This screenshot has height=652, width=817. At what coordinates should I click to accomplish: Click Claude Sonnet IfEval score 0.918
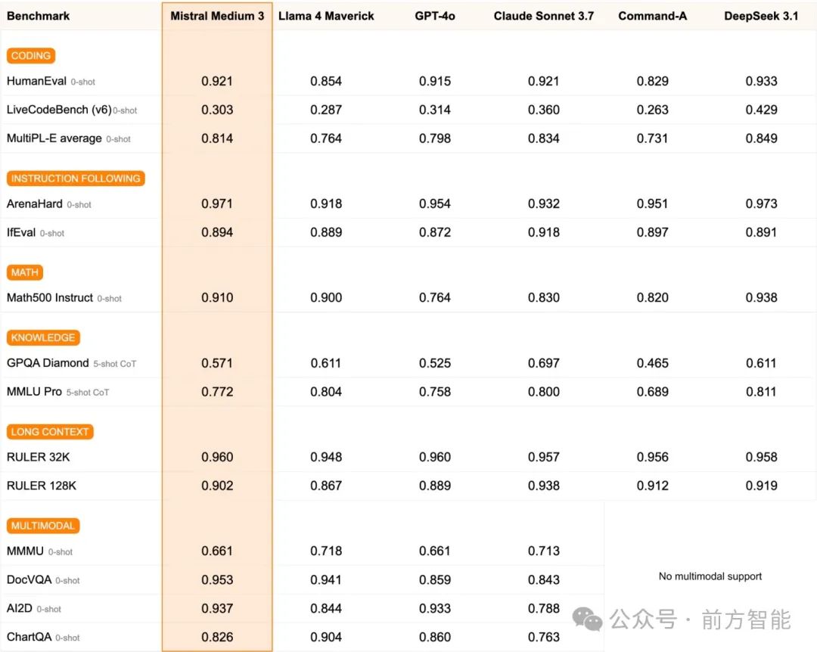544,232
